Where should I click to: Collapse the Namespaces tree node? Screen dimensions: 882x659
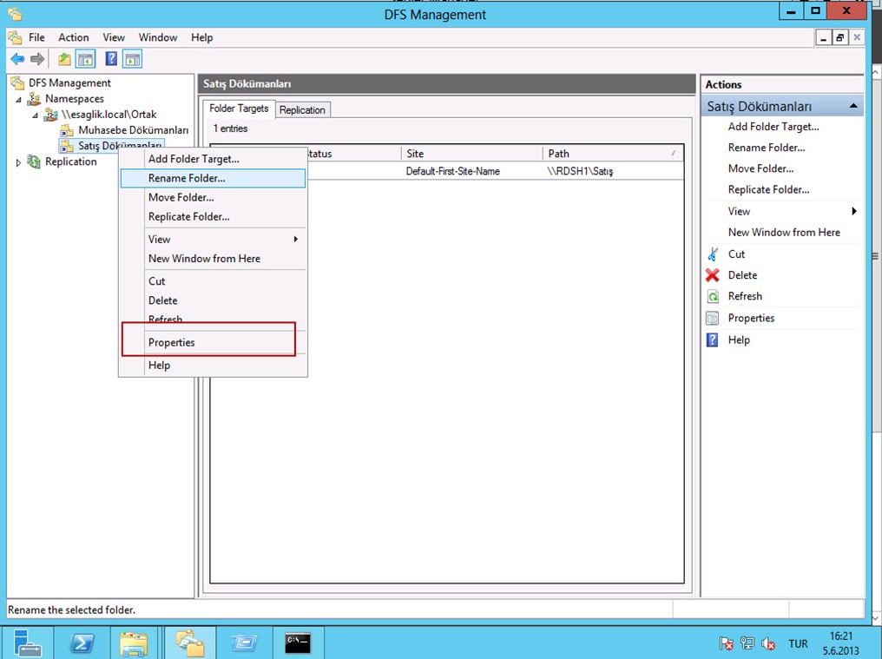[18, 99]
